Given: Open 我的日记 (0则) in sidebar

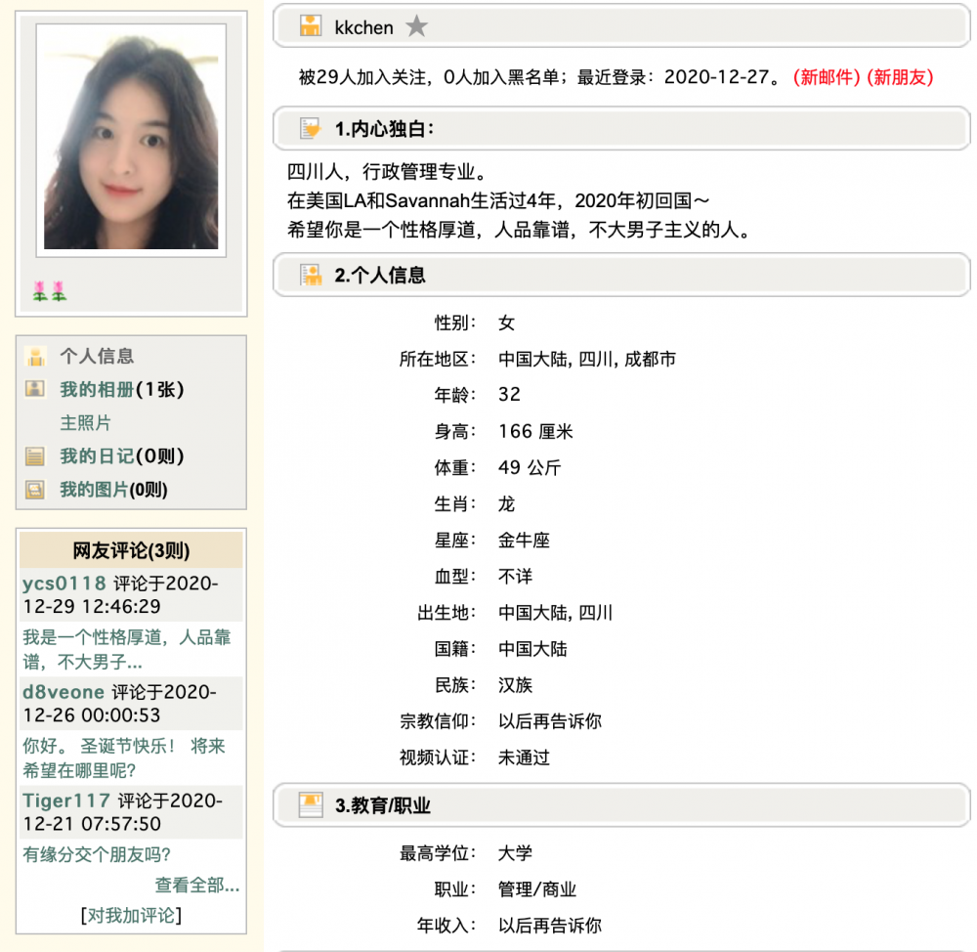Looking at the screenshot, I should coord(121,456).
